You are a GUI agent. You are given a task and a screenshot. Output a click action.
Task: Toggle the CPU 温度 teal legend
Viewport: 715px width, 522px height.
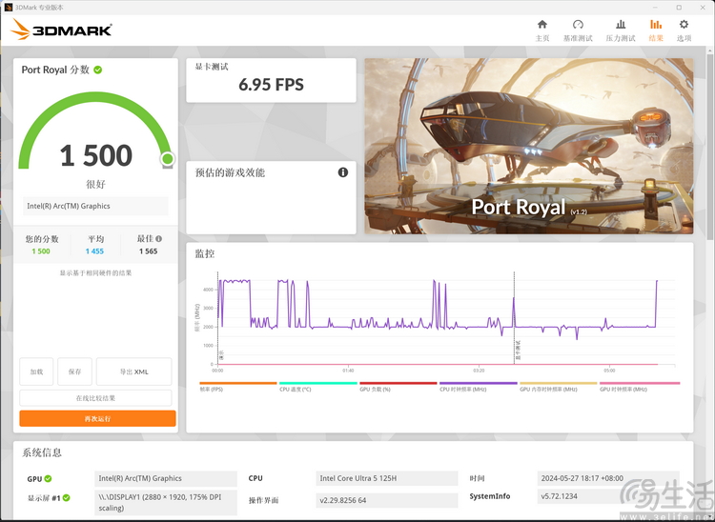click(317, 387)
